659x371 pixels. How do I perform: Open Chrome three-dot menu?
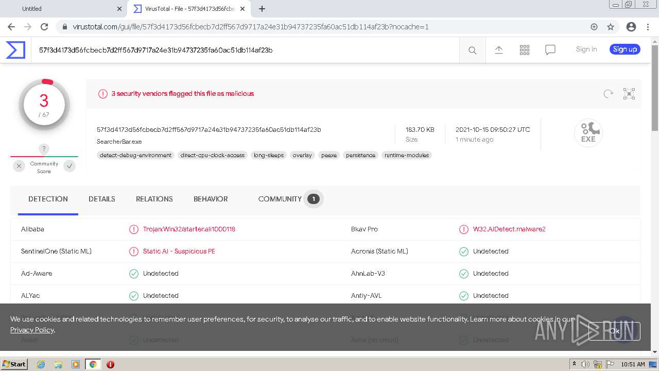647,27
